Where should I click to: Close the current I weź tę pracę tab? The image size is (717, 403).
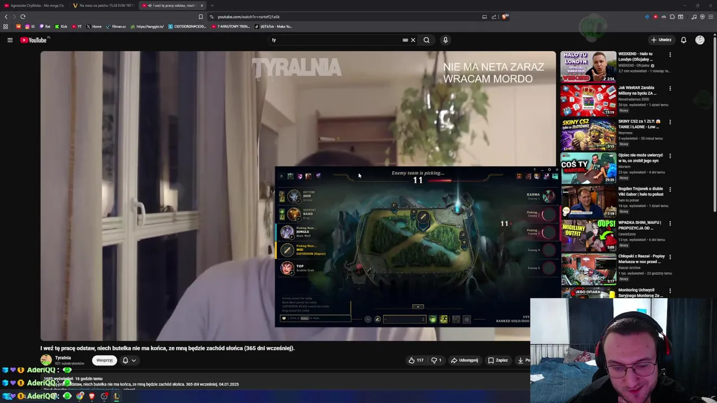(202, 6)
